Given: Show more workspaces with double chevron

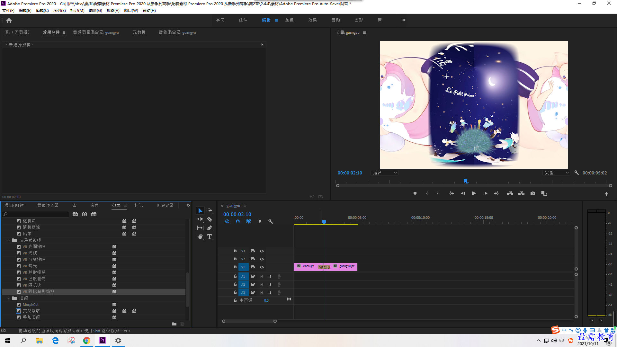Looking at the screenshot, I should pos(404,20).
